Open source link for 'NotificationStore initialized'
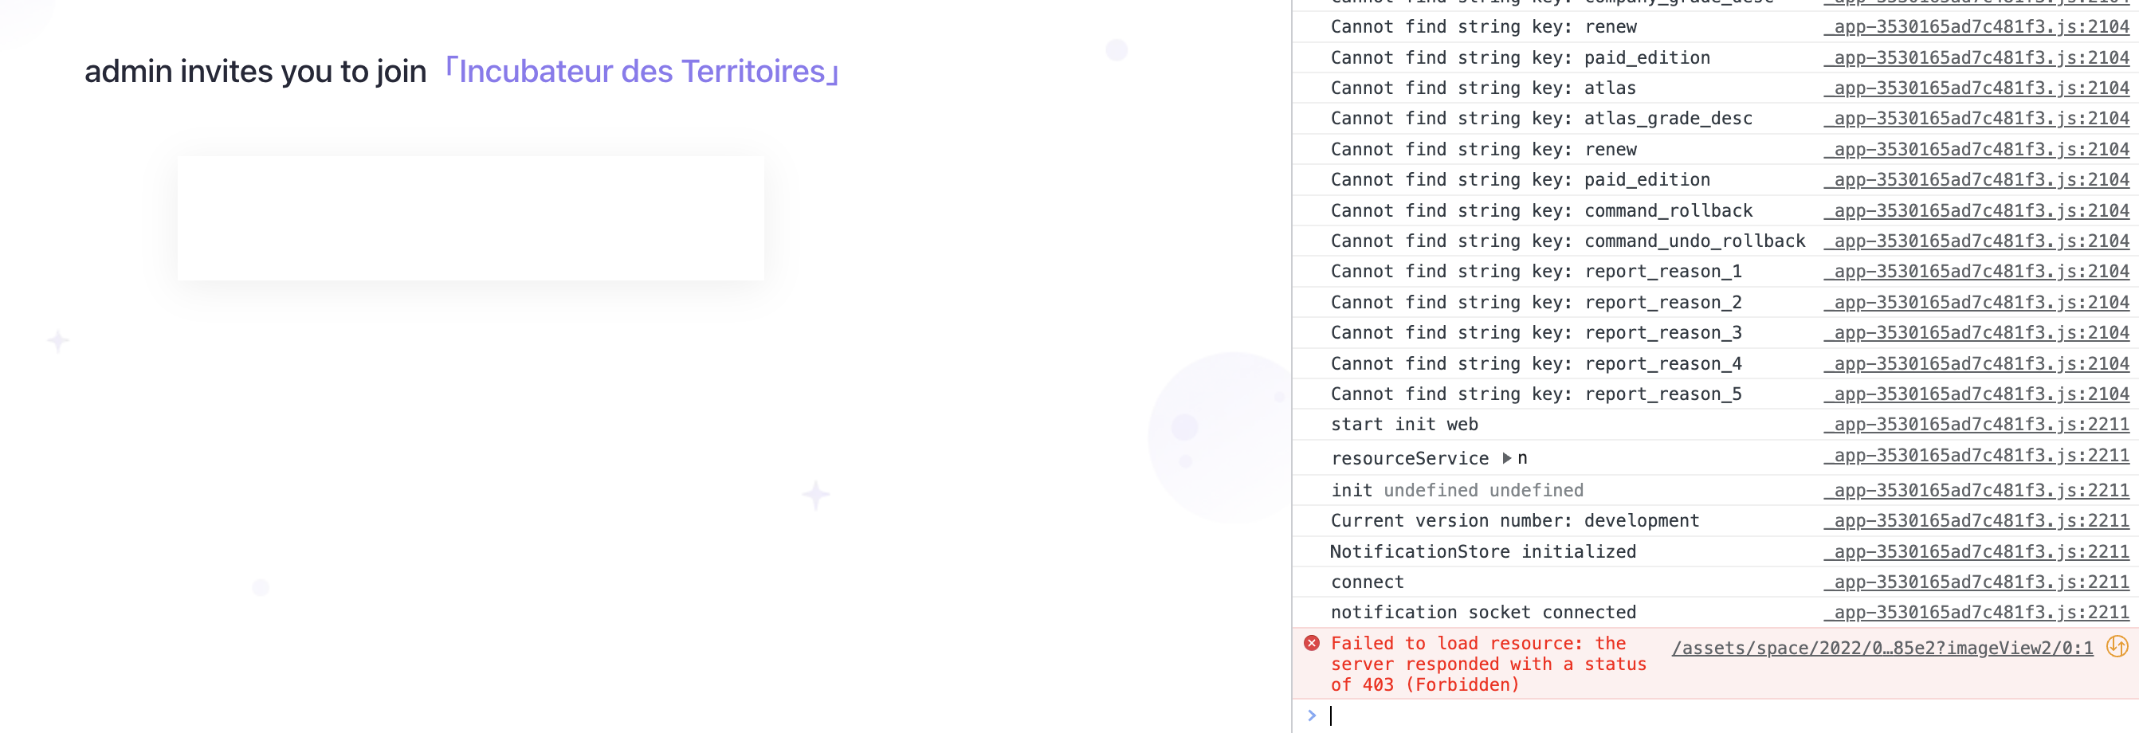Screen dimensions: 2139x733 coord(1976,551)
